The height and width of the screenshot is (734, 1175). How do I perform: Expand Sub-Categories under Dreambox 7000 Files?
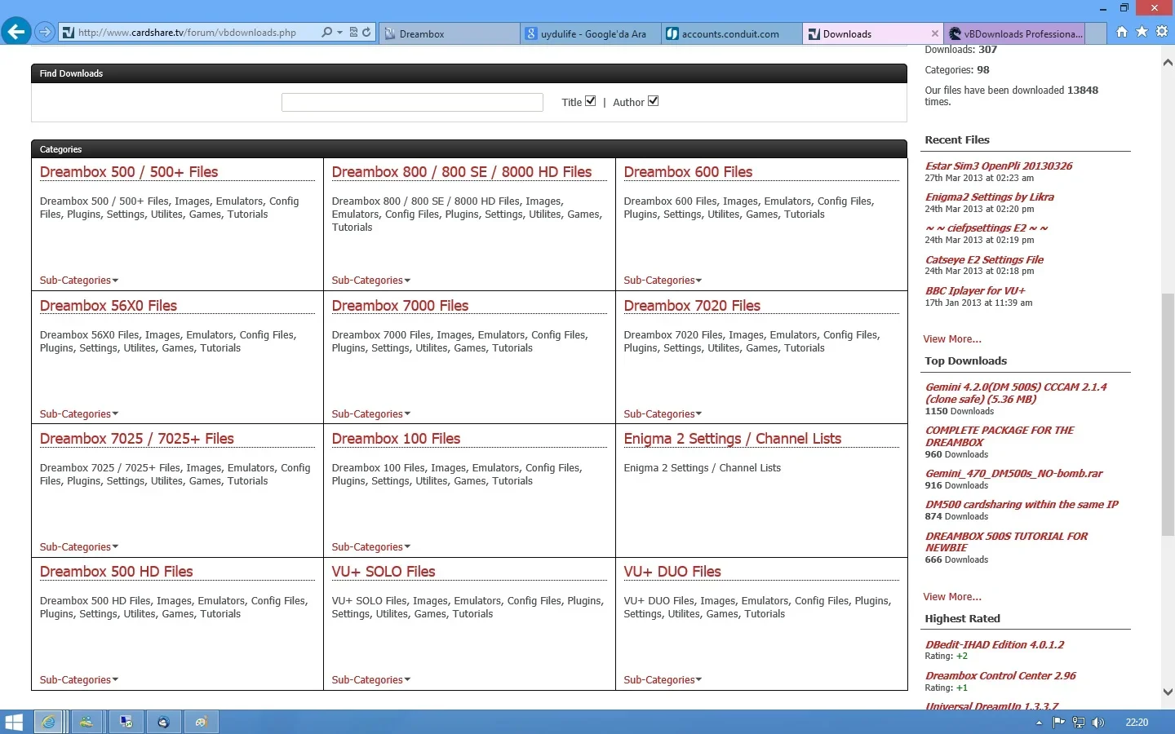click(x=371, y=414)
